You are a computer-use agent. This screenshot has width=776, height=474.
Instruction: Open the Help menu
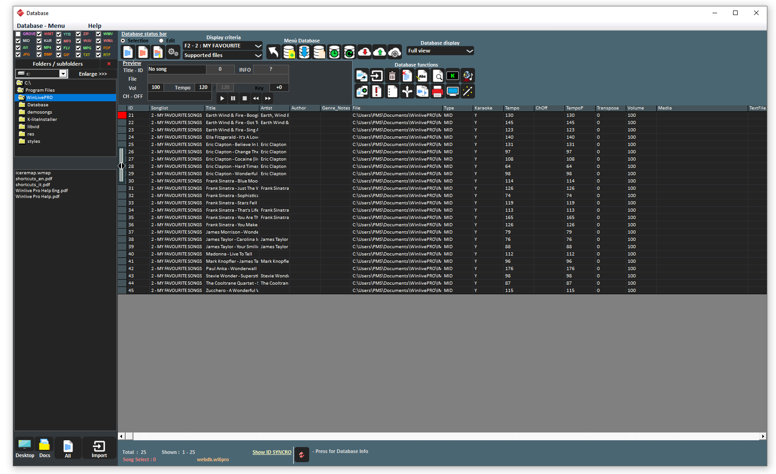point(95,26)
